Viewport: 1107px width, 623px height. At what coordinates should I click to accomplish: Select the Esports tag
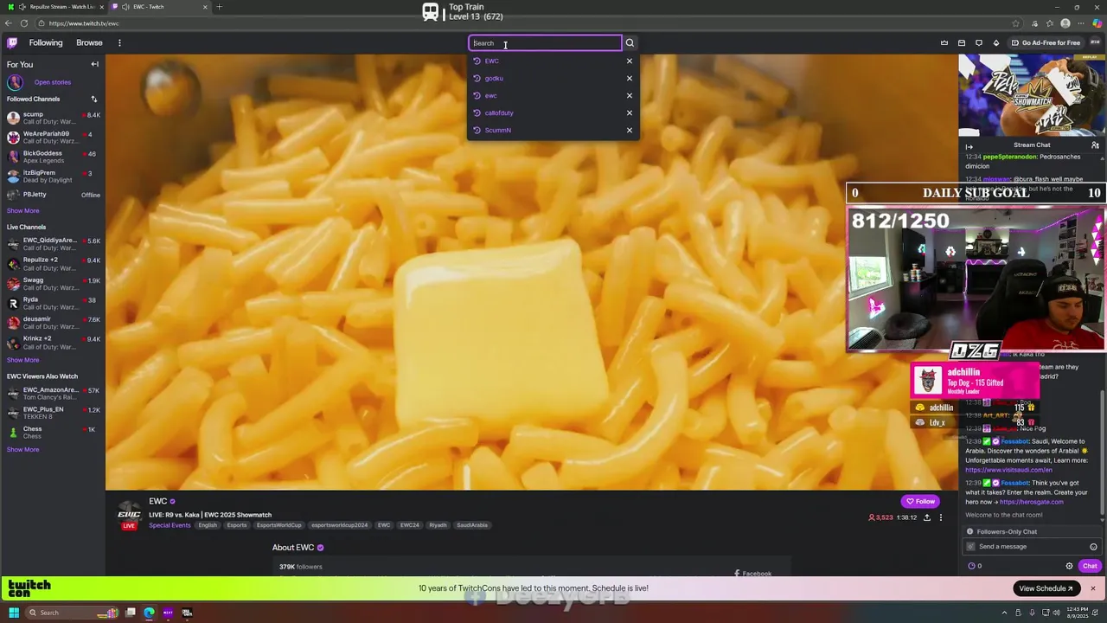point(237,525)
